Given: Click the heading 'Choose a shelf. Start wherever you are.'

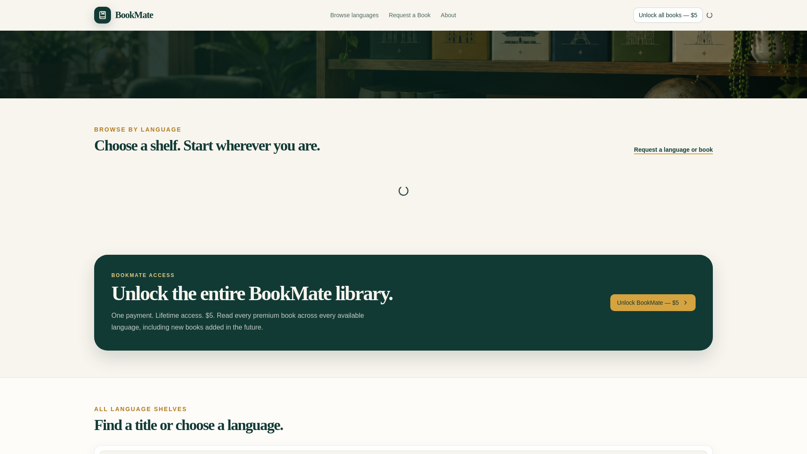Looking at the screenshot, I should [207, 145].
